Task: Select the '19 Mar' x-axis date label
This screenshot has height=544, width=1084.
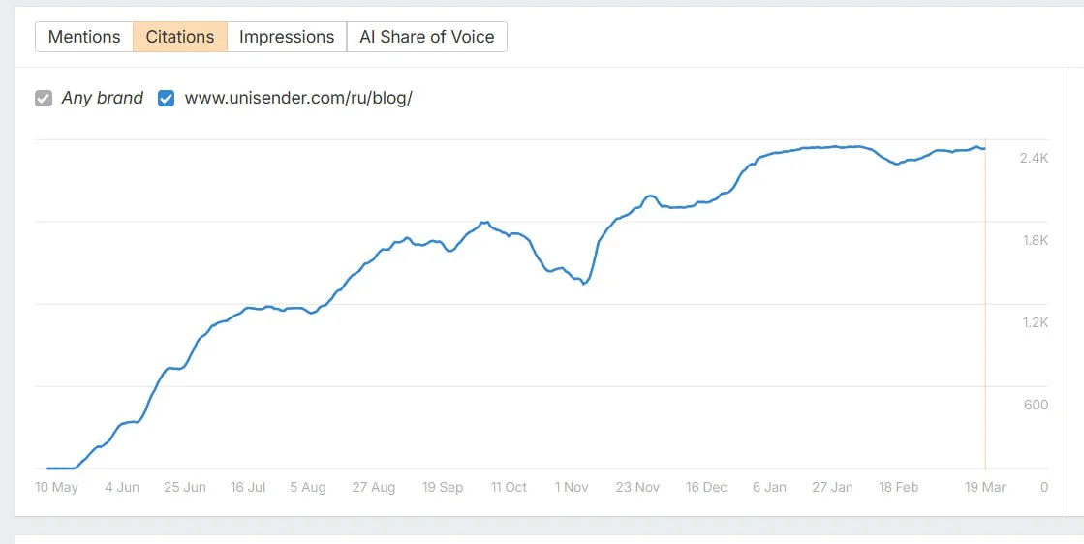Action: (985, 487)
